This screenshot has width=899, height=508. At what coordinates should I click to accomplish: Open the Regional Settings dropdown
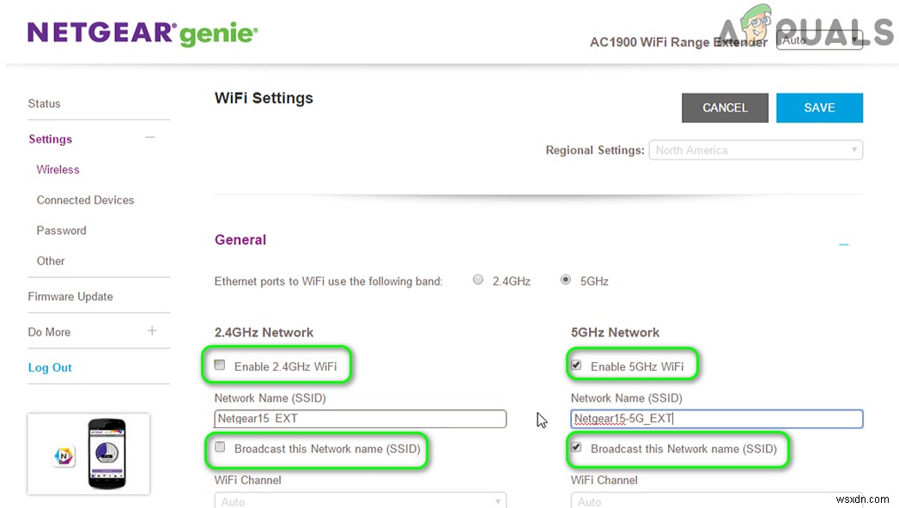click(x=854, y=149)
